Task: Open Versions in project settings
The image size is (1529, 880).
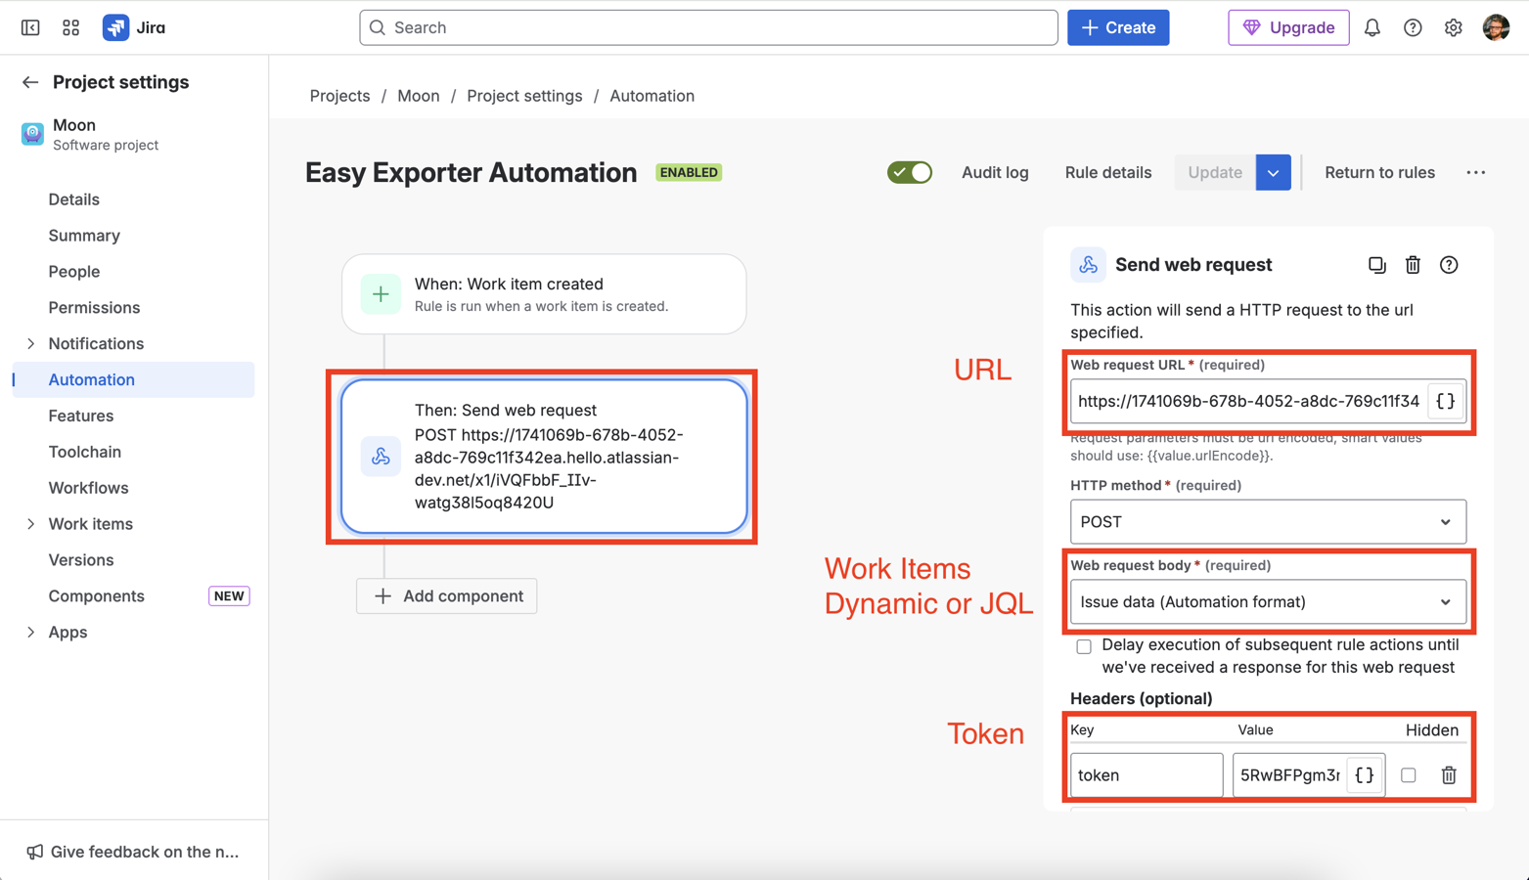Action: pos(81,560)
